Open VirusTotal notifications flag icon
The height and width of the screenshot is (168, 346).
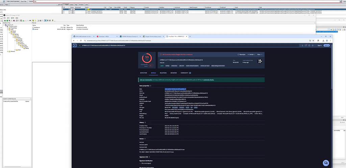tap(306, 46)
